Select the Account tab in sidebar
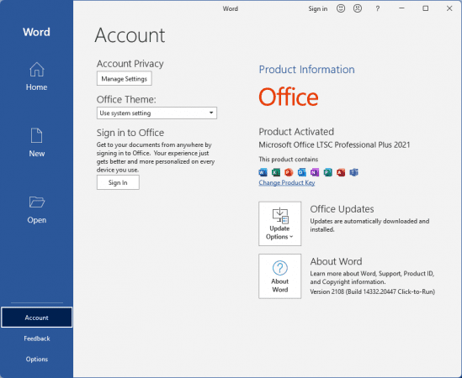This screenshot has height=378, width=462. (x=36, y=318)
